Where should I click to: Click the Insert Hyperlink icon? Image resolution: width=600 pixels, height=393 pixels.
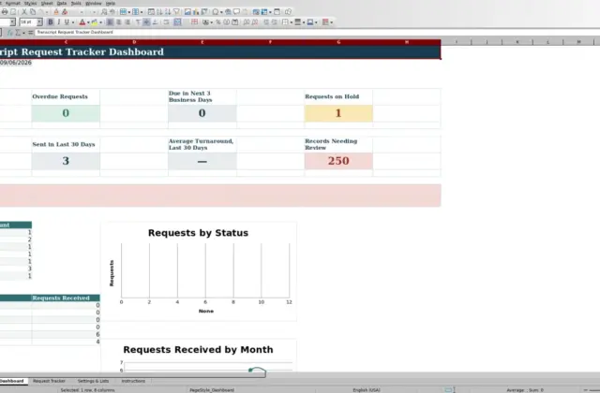[x=228, y=11]
